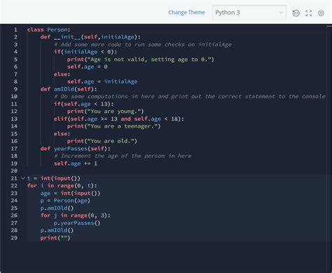Click 'p.amIOld()' on line 25

(x=57, y=208)
